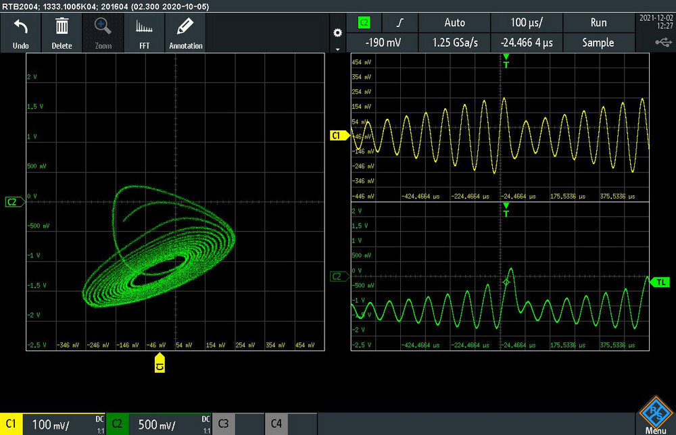Toggle the Auto trigger mode
The image size is (676, 435).
[454, 22]
